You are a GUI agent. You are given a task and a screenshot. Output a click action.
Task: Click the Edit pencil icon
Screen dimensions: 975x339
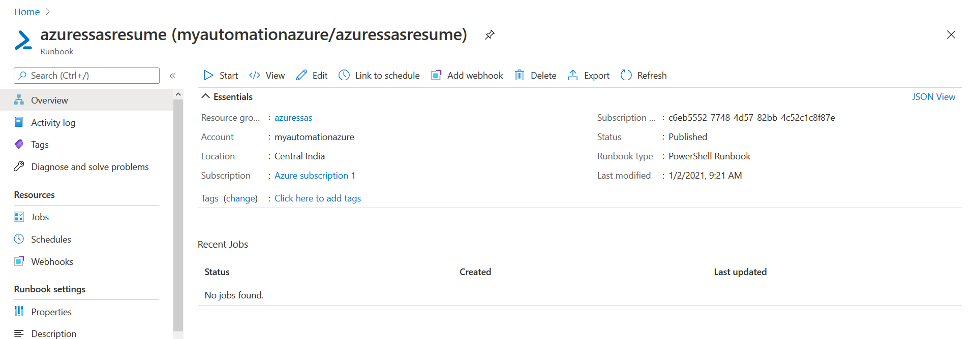pyautogui.click(x=301, y=75)
